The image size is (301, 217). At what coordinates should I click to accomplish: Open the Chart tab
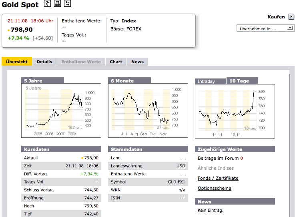click(116, 62)
